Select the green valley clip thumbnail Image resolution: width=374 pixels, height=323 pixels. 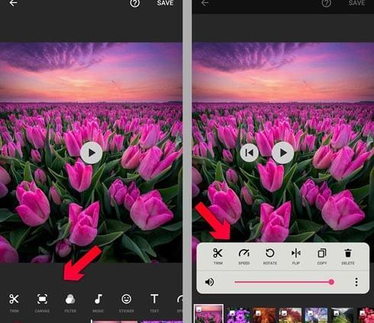[x=342, y=315]
